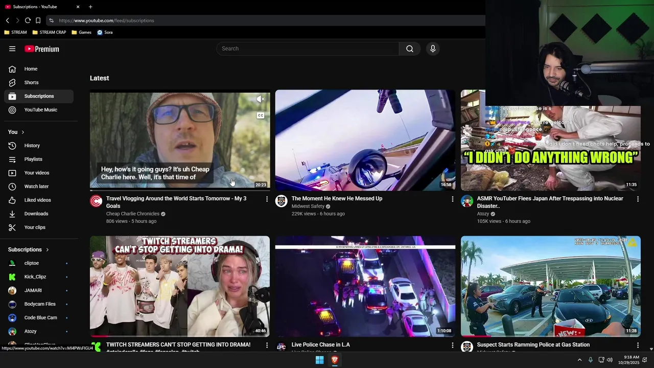Click Cheap Charlie Chronicles channel avatar

(96, 201)
